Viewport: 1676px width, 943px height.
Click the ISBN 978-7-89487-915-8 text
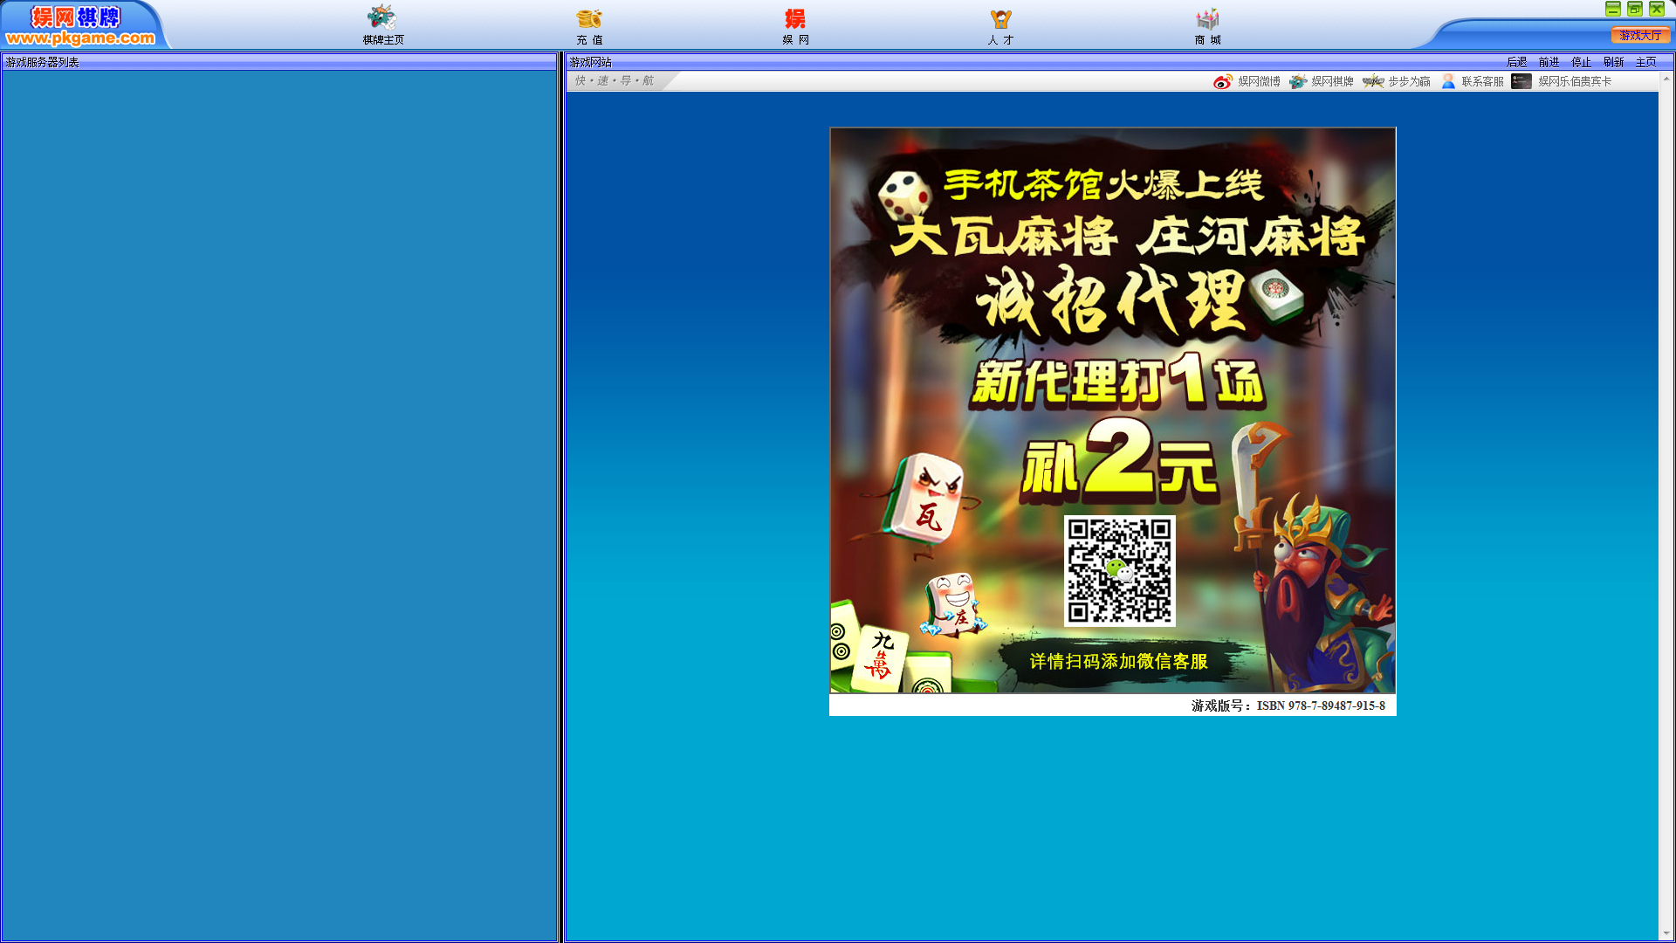(x=1321, y=706)
